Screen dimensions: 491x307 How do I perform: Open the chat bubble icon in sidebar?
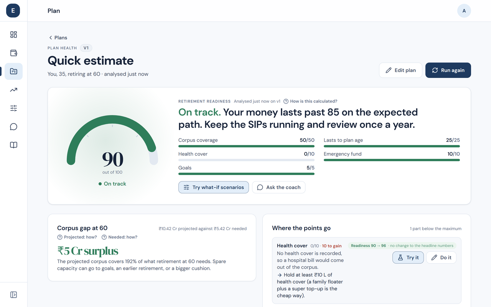coord(13,127)
